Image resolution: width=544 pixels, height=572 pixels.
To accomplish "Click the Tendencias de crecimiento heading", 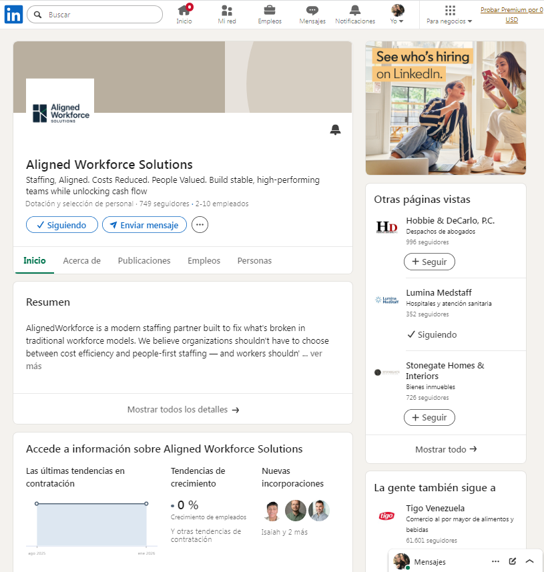I will tap(198, 477).
